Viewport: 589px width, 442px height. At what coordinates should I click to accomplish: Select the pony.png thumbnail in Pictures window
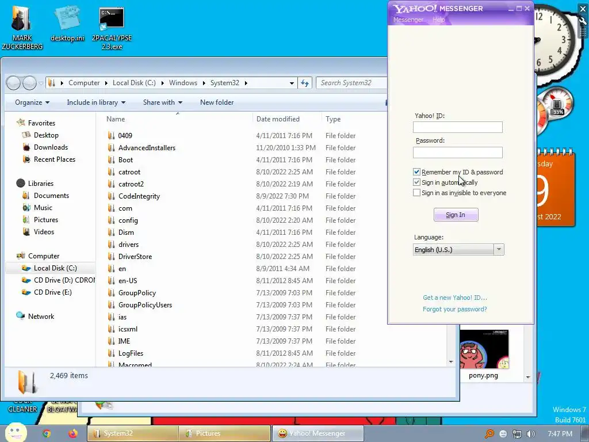coord(484,349)
